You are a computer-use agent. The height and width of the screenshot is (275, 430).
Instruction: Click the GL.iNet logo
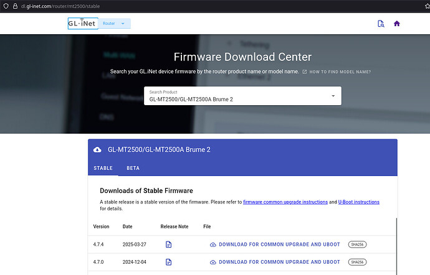(x=83, y=24)
